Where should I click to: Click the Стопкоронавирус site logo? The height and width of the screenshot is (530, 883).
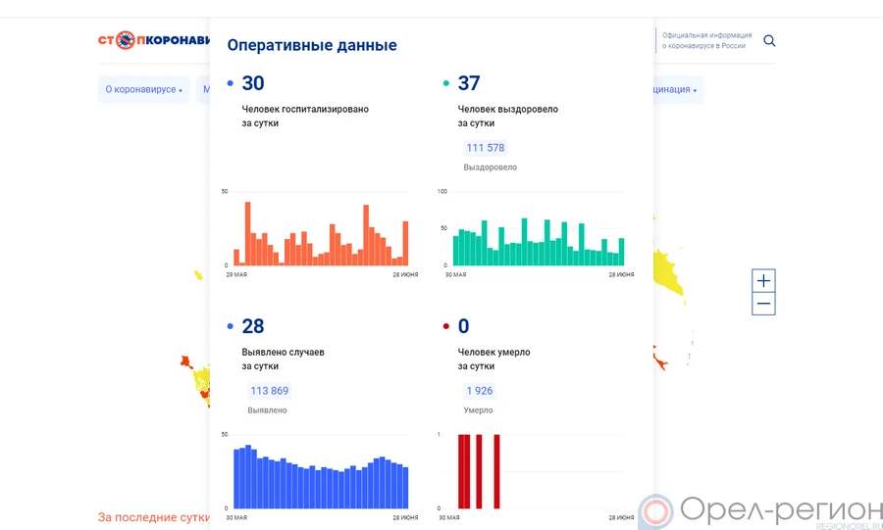click(x=154, y=40)
